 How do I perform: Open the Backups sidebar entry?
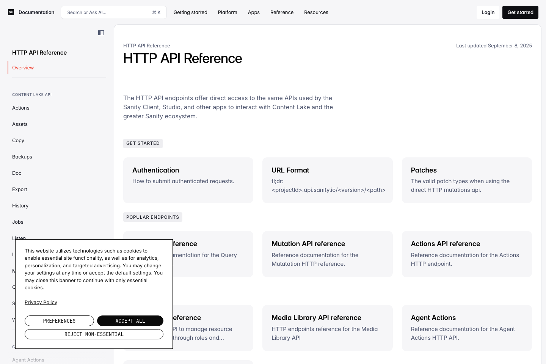click(22, 157)
